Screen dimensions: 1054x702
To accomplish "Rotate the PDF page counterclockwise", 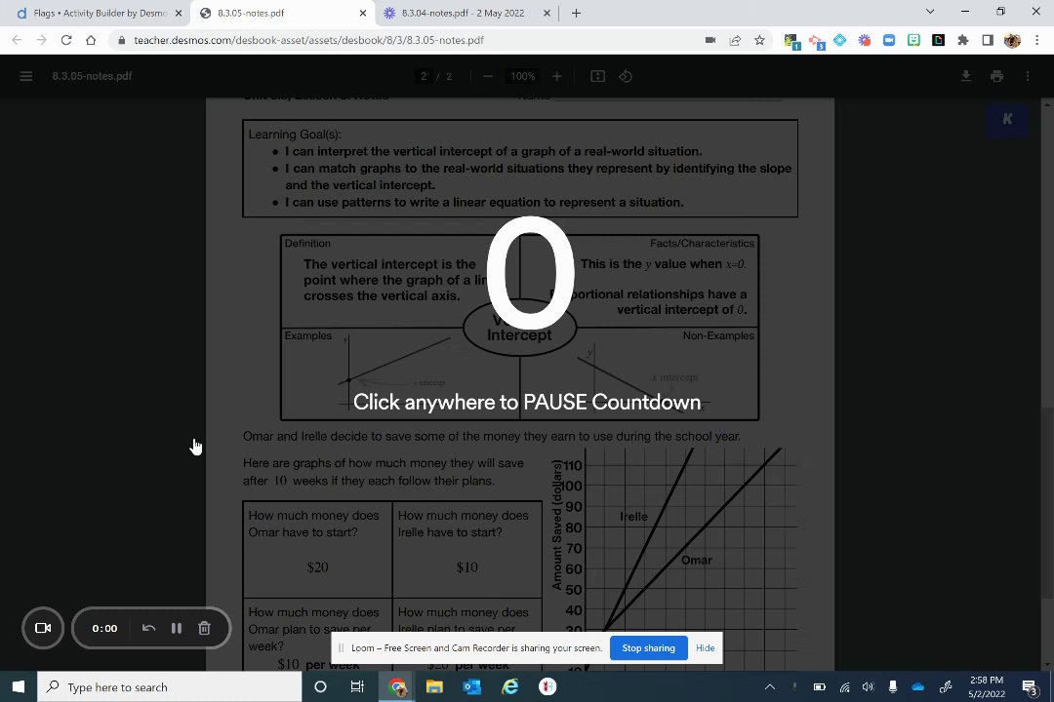I will pos(626,76).
